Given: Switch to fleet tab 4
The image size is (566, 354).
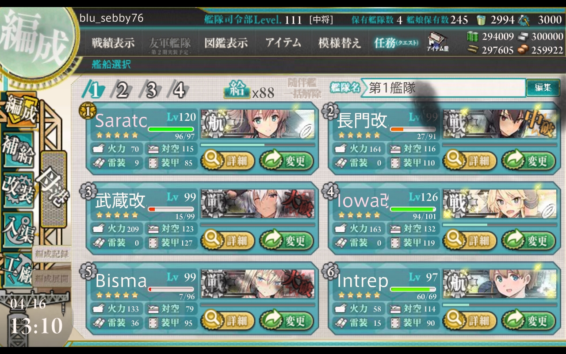Looking at the screenshot, I should pyautogui.click(x=179, y=90).
